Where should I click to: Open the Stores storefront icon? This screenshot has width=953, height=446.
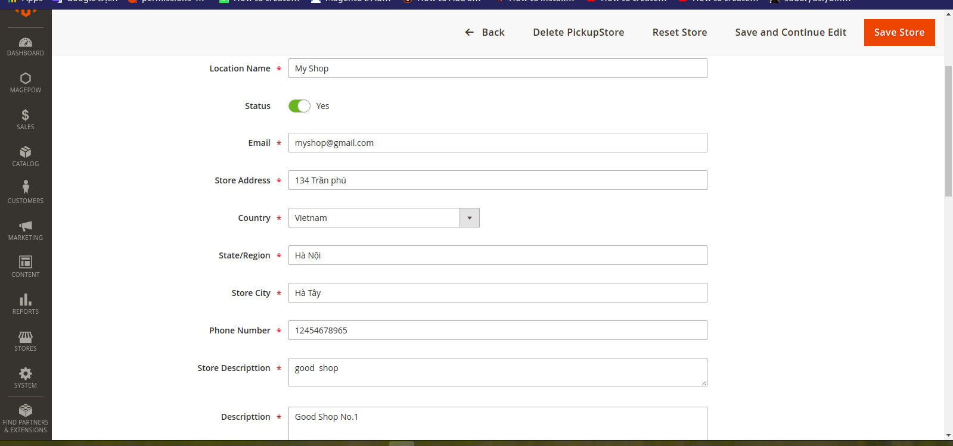(x=26, y=337)
